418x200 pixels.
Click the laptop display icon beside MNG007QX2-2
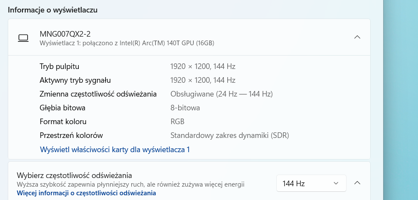[23, 38]
